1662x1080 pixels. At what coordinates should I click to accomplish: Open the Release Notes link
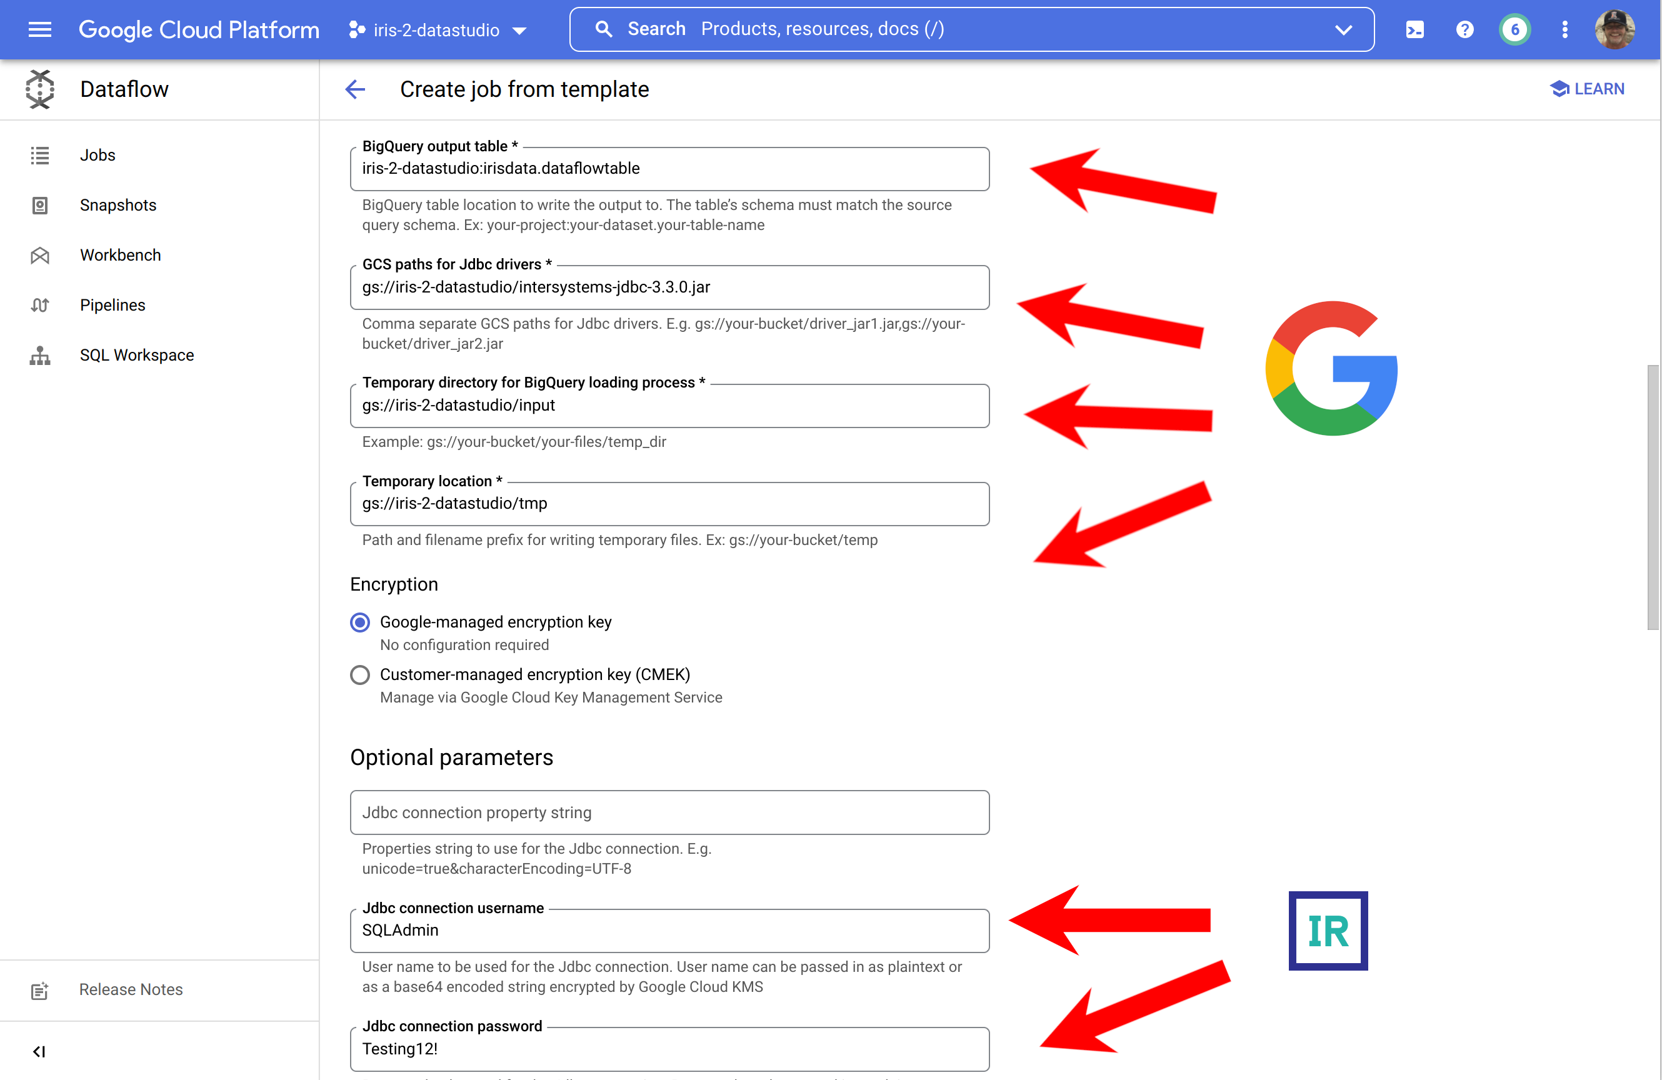131,989
